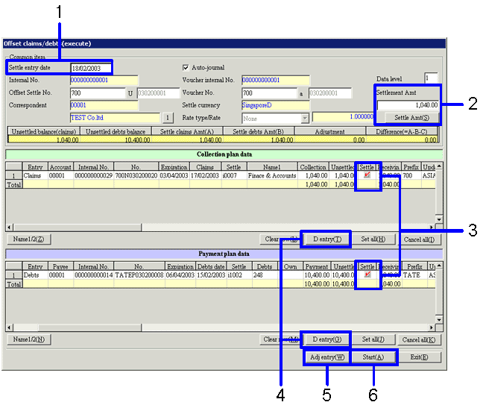This screenshot has width=486, height=408.
Task: Click the Cancel all(K) button
Action: pyautogui.click(x=419, y=339)
